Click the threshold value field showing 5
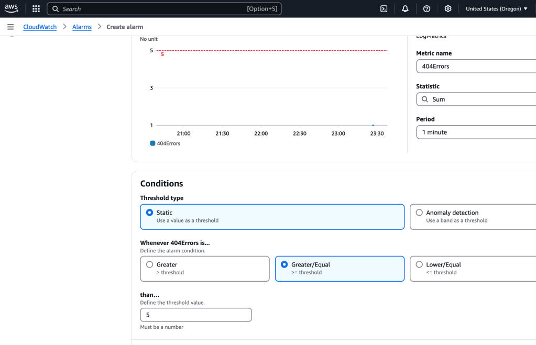The width and height of the screenshot is (536, 345). 195,315
